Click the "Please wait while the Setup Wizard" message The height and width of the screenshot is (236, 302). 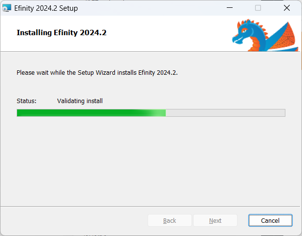point(97,73)
